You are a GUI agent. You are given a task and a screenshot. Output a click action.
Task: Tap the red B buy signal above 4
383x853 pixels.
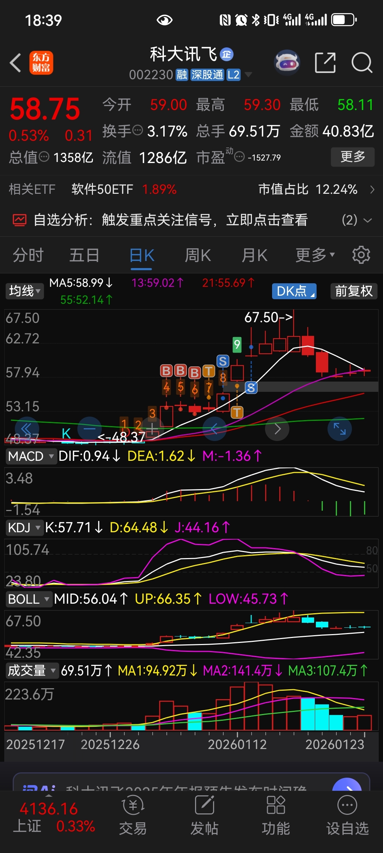166,371
